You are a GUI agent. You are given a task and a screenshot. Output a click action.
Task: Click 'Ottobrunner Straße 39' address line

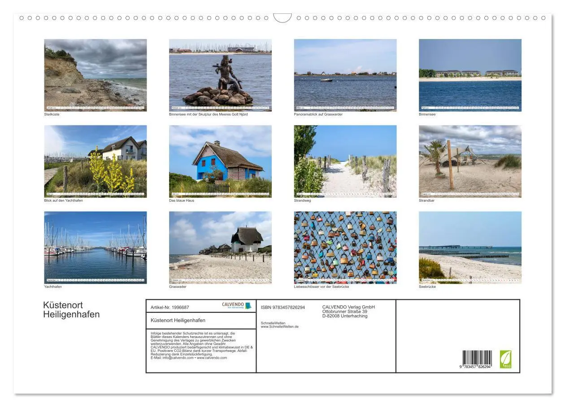(345, 312)
